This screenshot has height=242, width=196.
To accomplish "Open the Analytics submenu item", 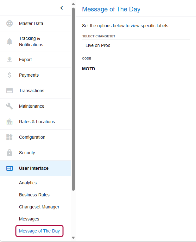I will click(x=28, y=183).
